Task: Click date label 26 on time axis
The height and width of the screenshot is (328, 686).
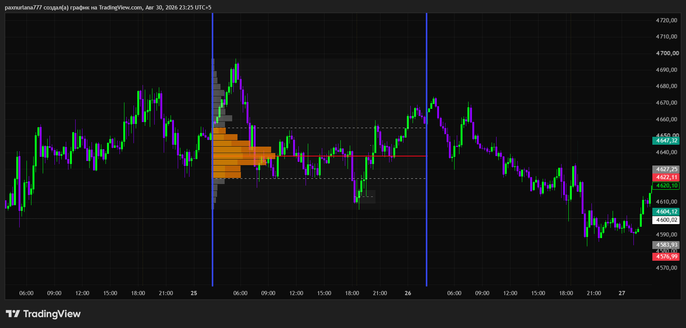Action: click(x=408, y=293)
